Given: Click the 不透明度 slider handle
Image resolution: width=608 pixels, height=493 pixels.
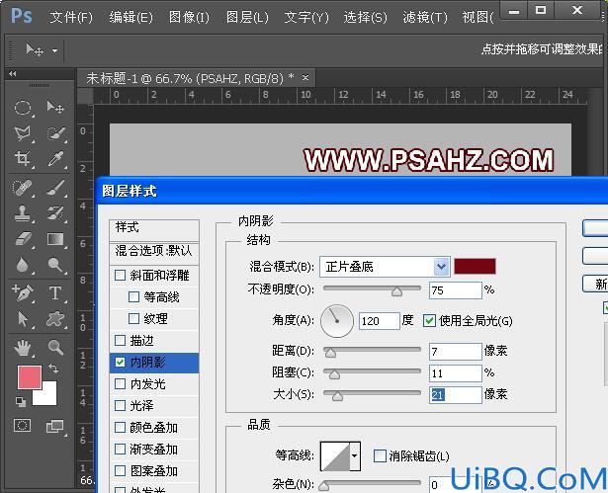Looking at the screenshot, I should (396, 291).
